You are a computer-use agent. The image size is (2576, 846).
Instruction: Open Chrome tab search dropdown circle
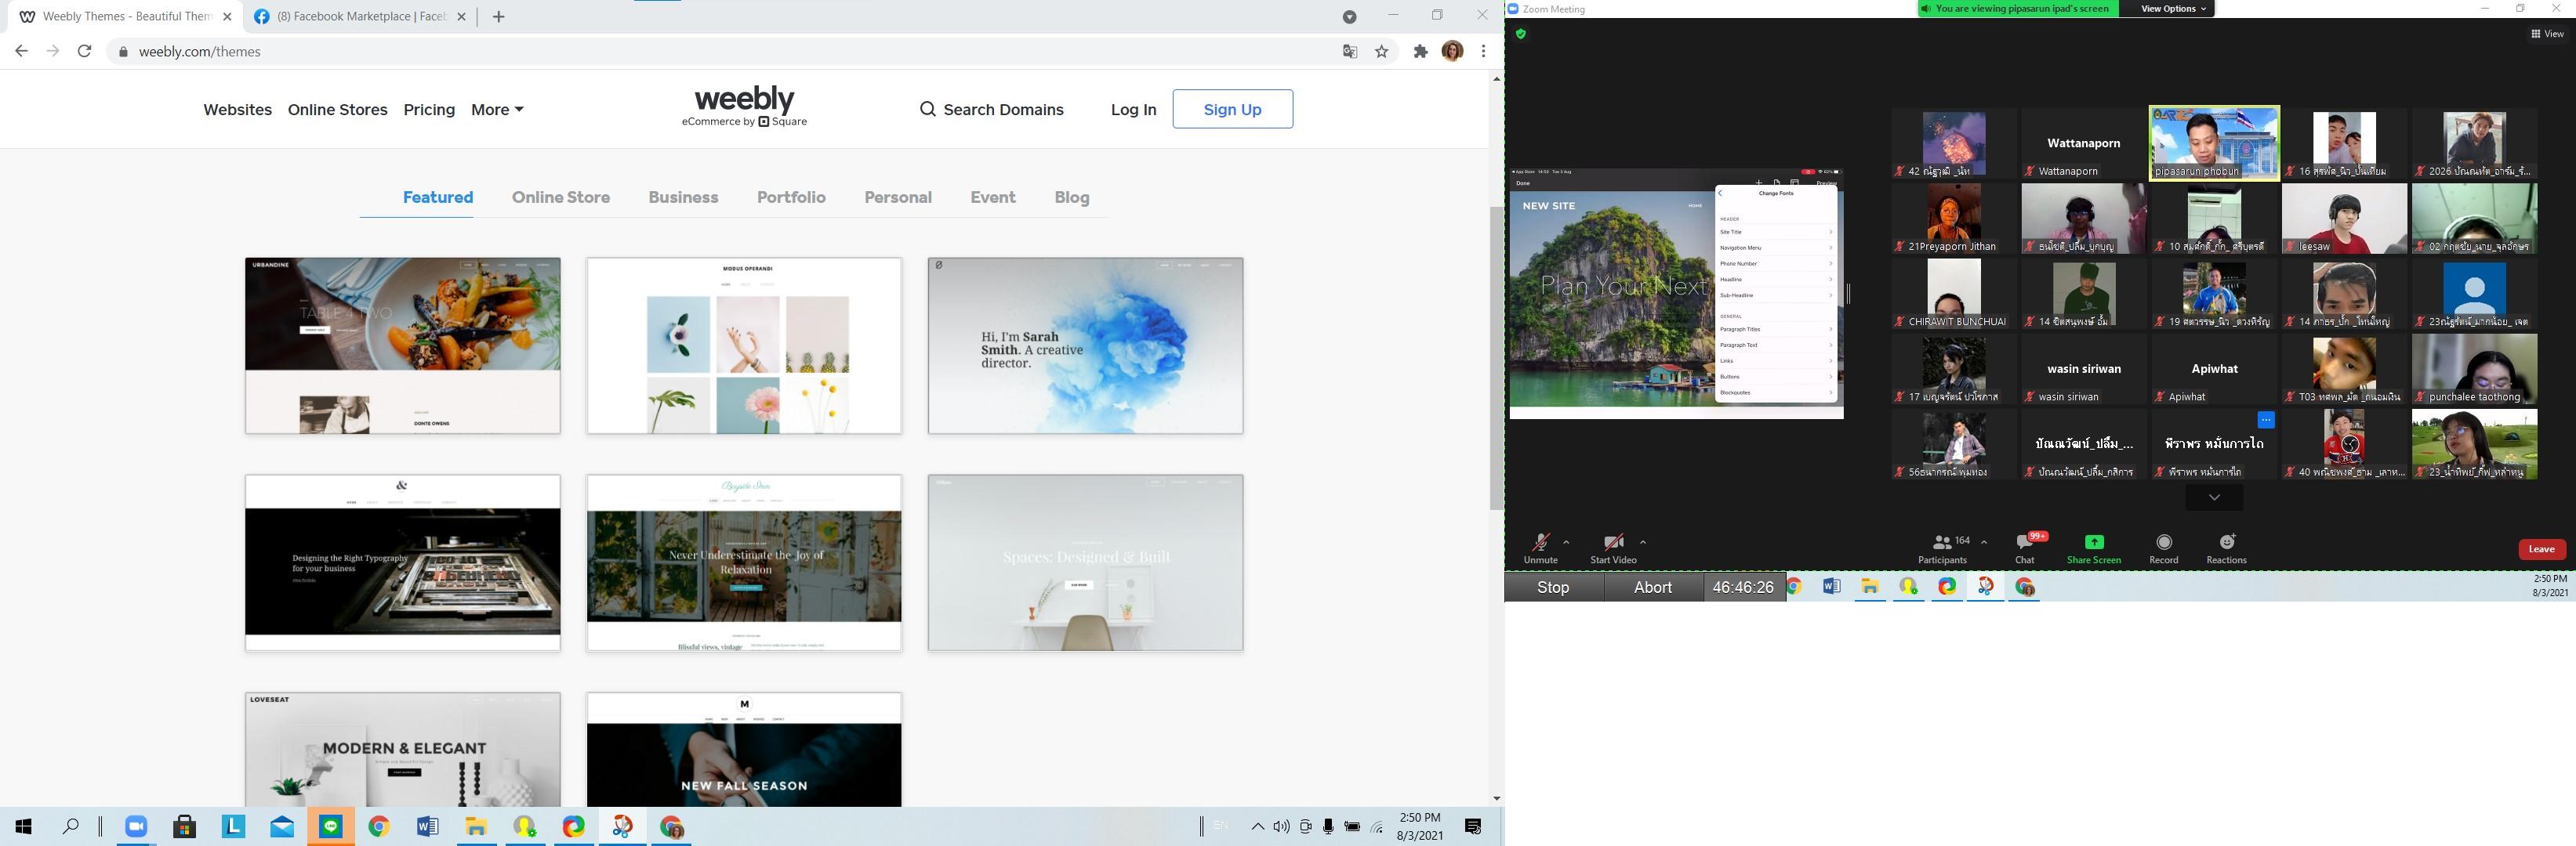[1349, 16]
